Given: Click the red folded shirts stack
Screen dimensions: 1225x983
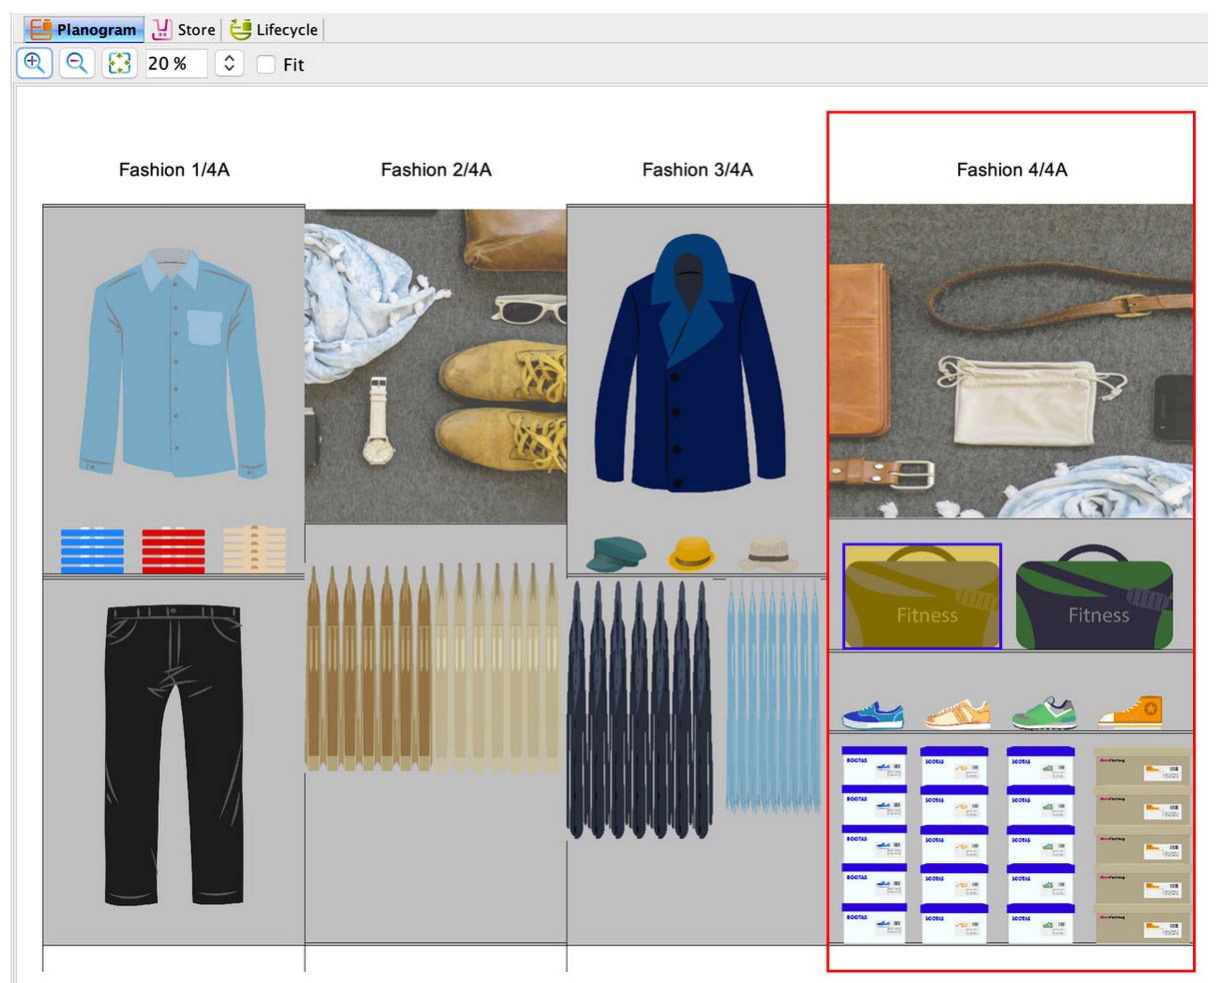Looking at the screenshot, I should point(173,550).
